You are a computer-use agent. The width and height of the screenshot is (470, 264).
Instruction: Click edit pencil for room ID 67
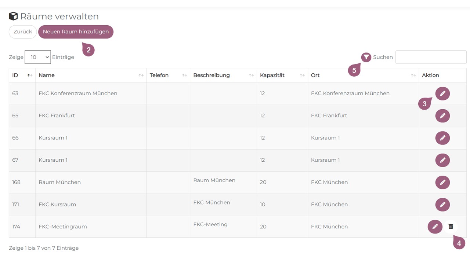[442, 160]
